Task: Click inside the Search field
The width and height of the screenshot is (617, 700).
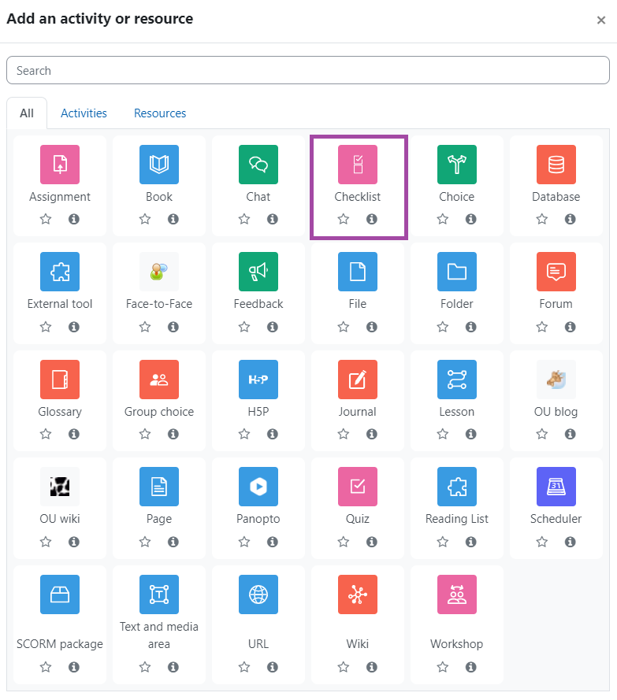Action: (x=307, y=70)
